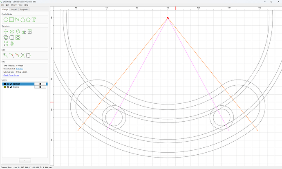The width and height of the screenshot is (282, 169).
Task: Open the Corner Rounding tool
Action: [12, 38]
